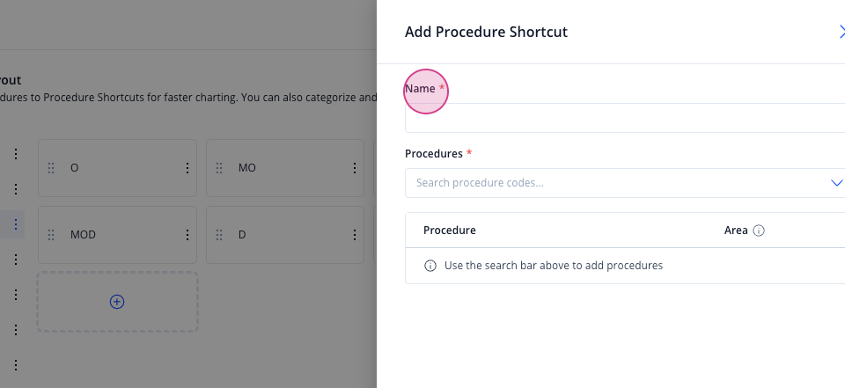Click the drag handle beside MOD
This screenshot has height=388, width=845.
(x=51, y=235)
